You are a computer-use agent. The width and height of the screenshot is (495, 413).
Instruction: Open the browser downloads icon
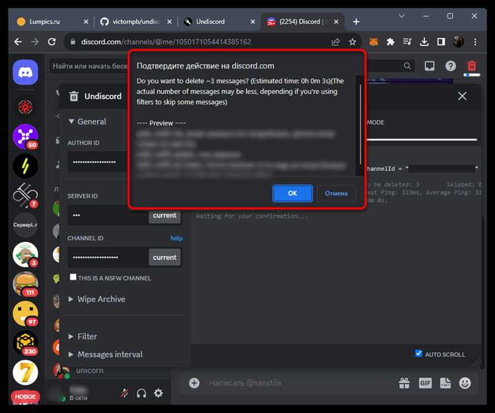[424, 42]
